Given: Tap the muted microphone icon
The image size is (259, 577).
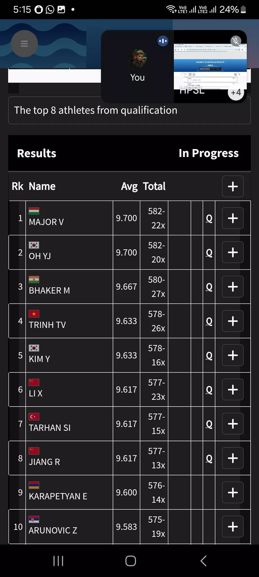Looking at the screenshot, I should click(x=236, y=41).
